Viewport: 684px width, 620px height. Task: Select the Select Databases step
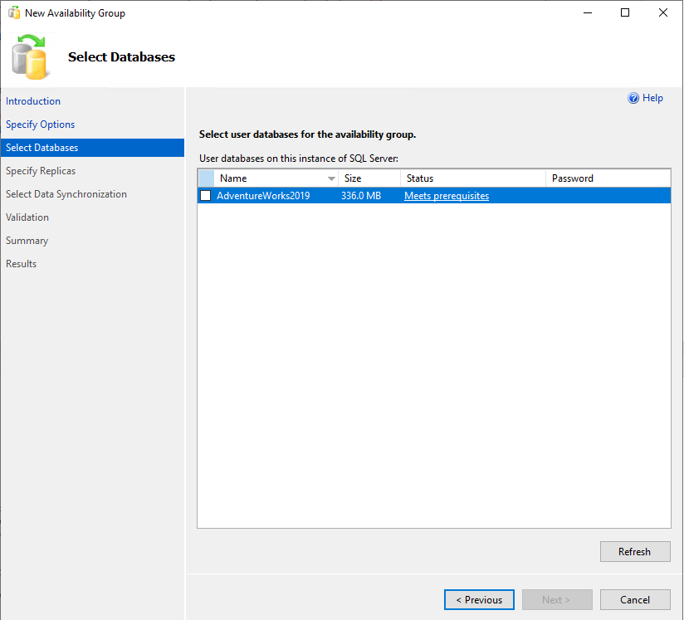[x=42, y=148]
